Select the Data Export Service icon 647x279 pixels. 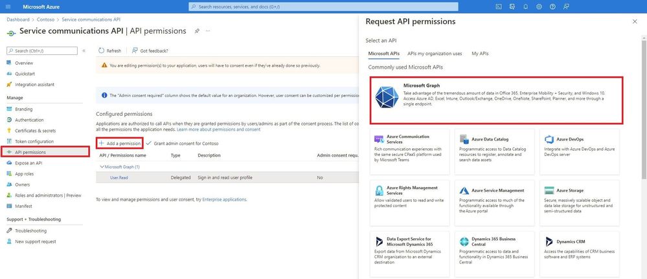coord(380,241)
